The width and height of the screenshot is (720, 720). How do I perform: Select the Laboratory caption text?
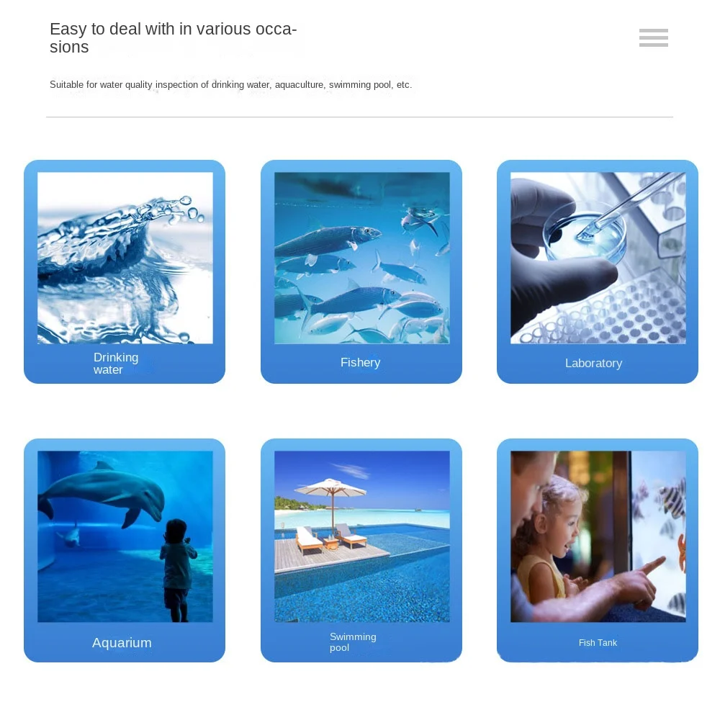(x=593, y=363)
